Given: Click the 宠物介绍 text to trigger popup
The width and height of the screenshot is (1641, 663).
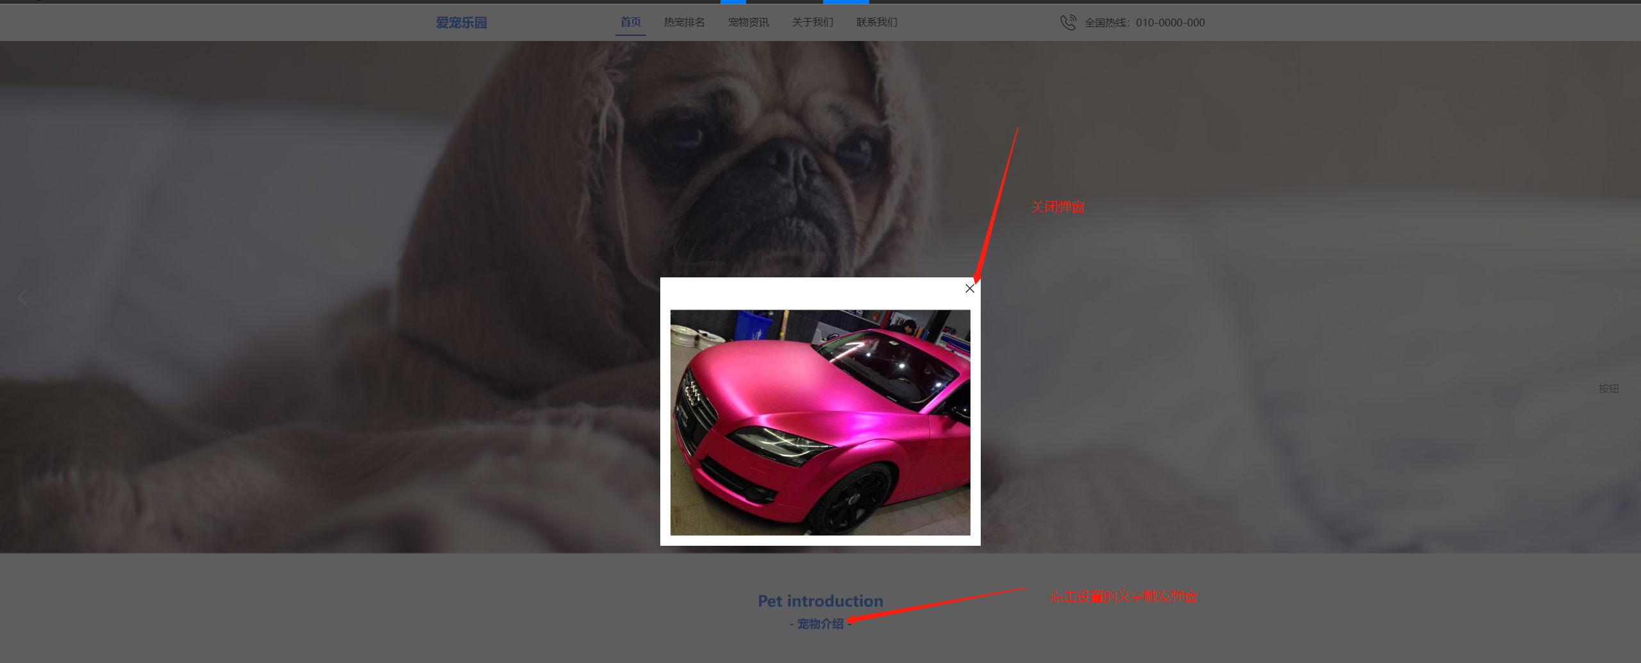Looking at the screenshot, I should [820, 624].
